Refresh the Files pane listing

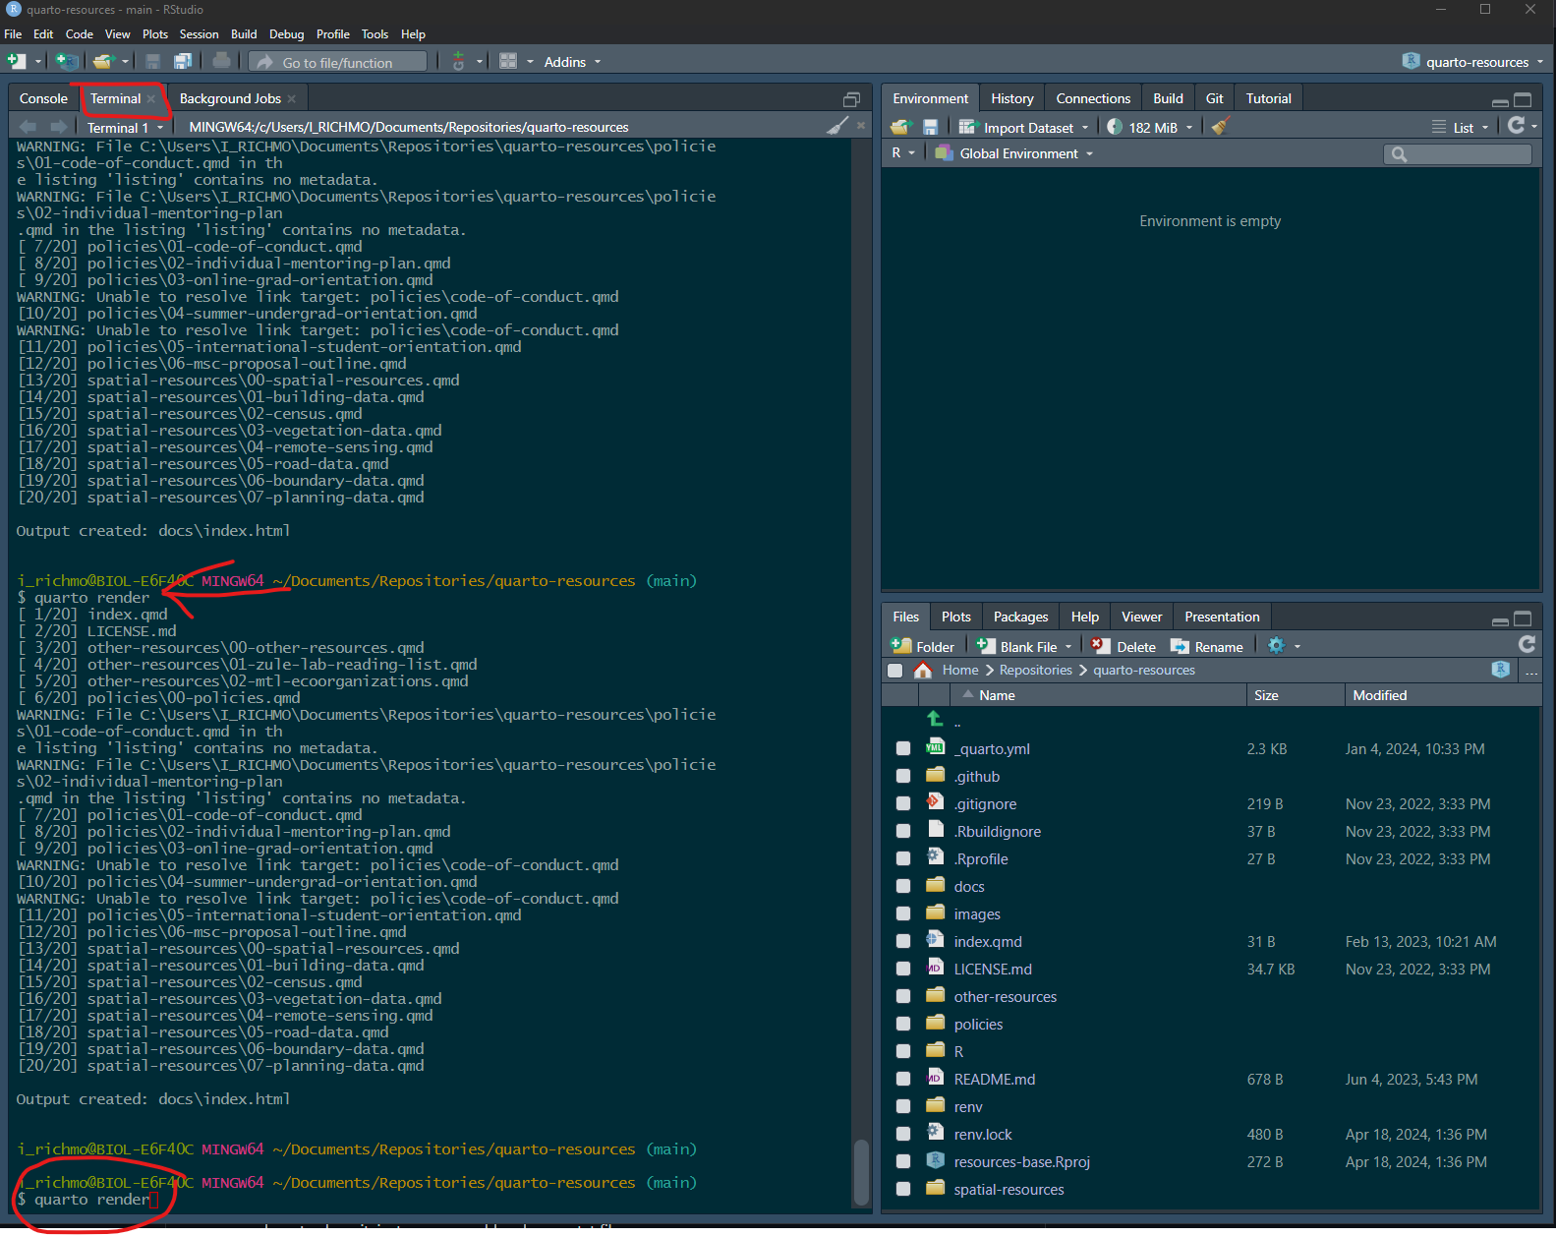(1527, 645)
